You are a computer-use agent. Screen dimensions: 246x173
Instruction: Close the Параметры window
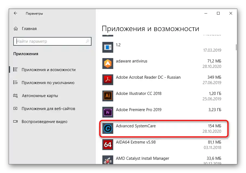tap(231, 14)
